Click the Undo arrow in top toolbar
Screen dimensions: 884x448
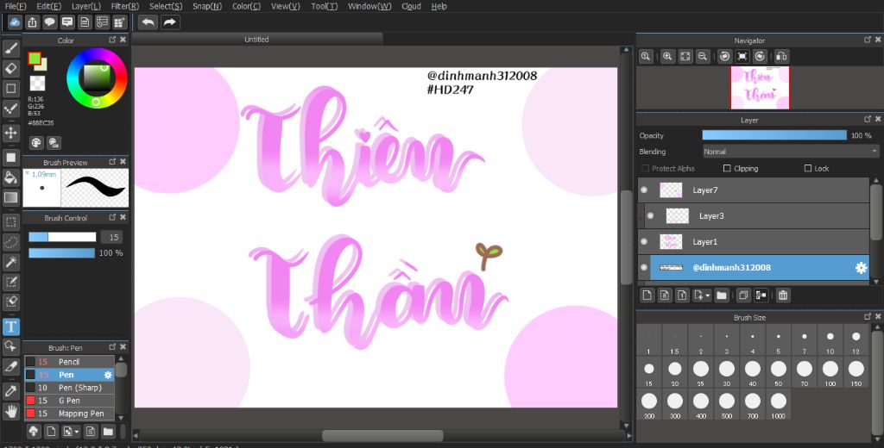pos(148,22)
